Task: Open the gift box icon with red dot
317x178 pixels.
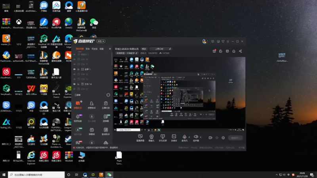Action: tap(214, 51)
